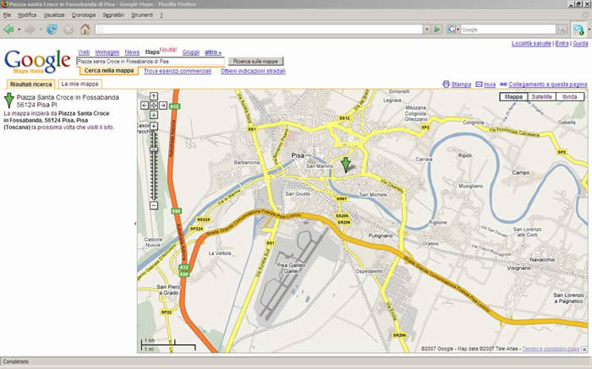Return to last result using center pan button
The width and height of the screenshot is (592, 369).
click(x=154, y=106)
